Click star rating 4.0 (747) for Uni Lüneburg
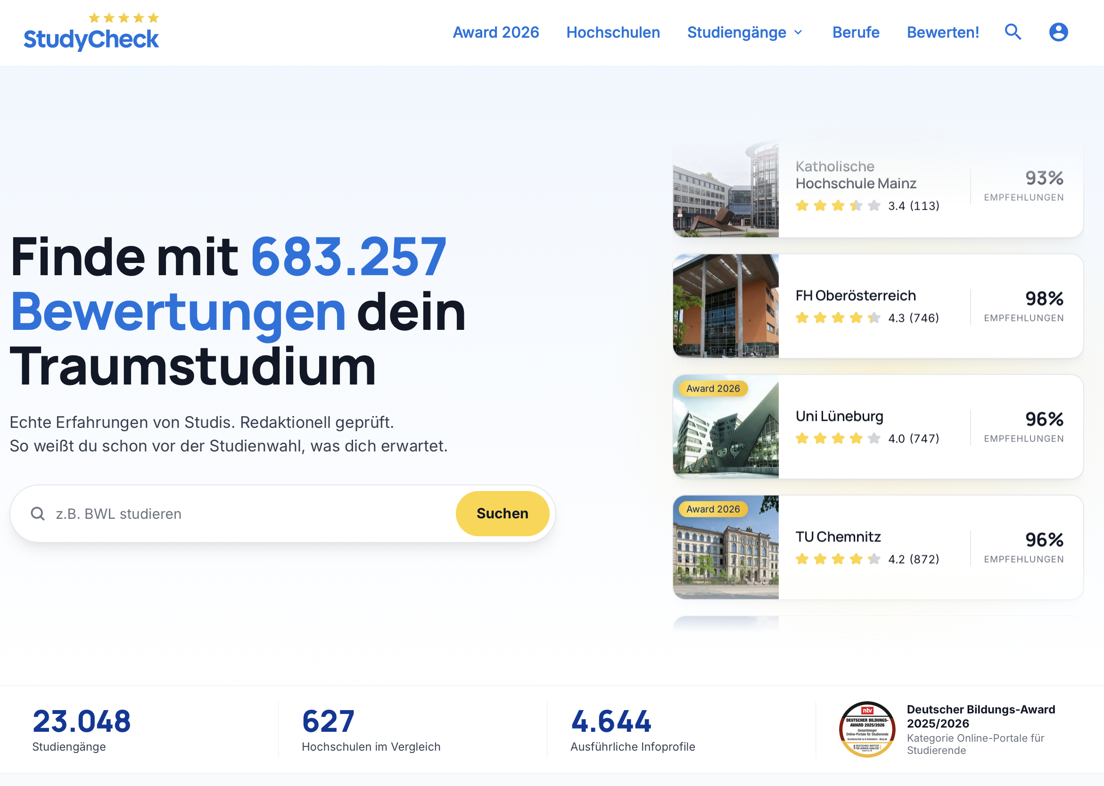This screenshot has width=1104, height=786. 867,439
